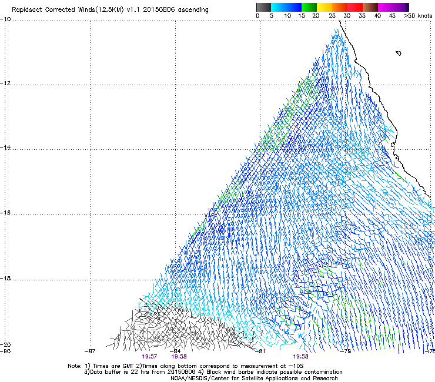435x382 pixels.
Task: Click the legend label '35'
Action: click(362, 16)
